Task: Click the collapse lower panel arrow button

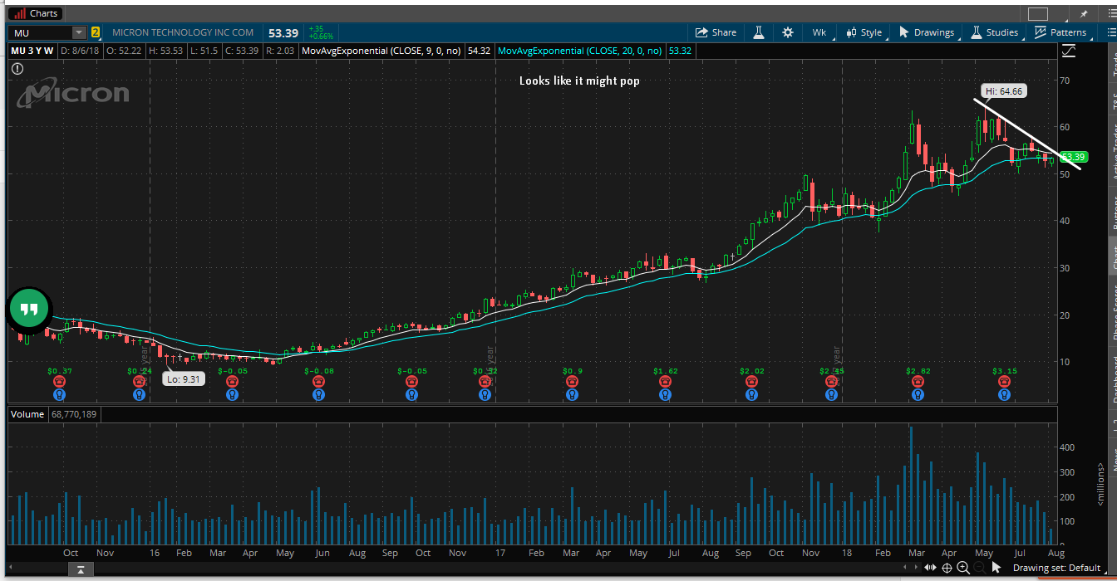Action: [x=80, y=569]
